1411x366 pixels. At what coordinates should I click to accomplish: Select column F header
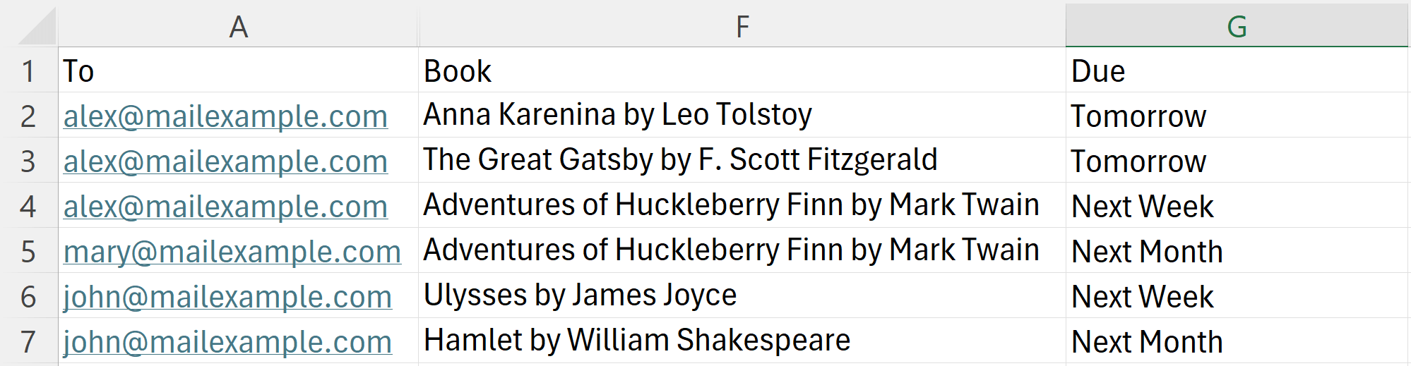[x=742, y=27]
